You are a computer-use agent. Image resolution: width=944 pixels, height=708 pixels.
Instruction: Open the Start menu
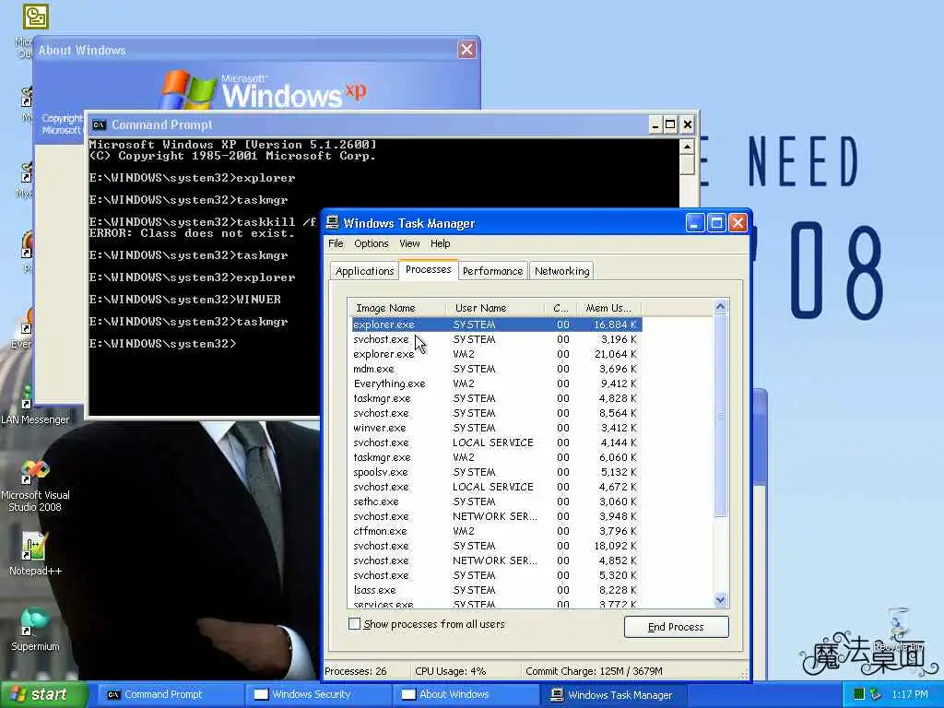44,695
